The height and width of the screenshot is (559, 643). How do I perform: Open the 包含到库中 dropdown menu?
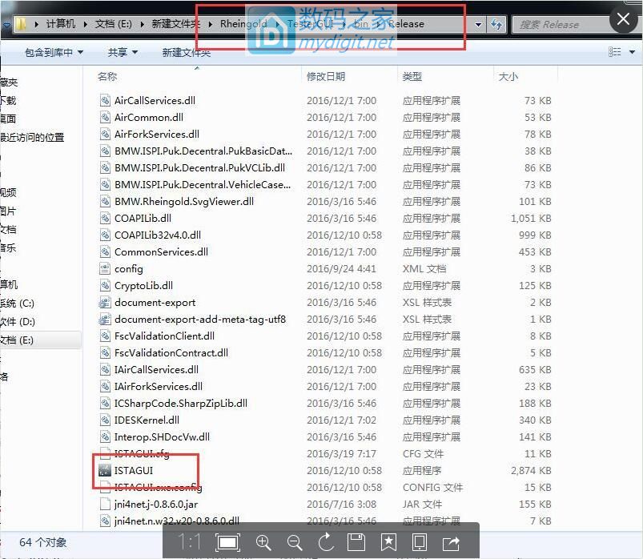coord(54,52)
